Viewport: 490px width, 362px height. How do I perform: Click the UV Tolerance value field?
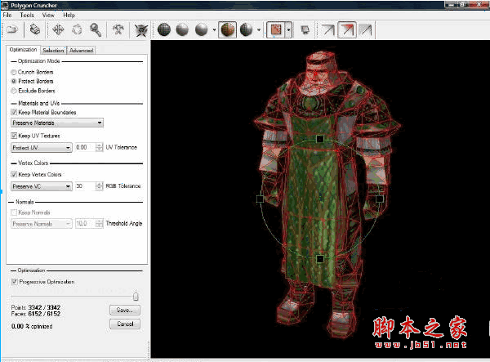(85, 147)
